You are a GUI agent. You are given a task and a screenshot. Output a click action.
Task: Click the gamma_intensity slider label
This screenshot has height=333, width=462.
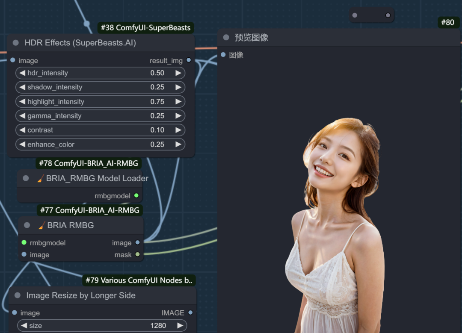(54, 116)
